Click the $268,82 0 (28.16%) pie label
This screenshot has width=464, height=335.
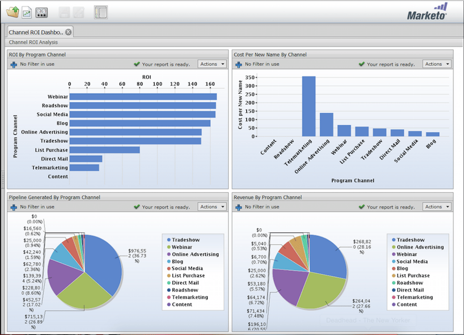[x=362, y=247]
